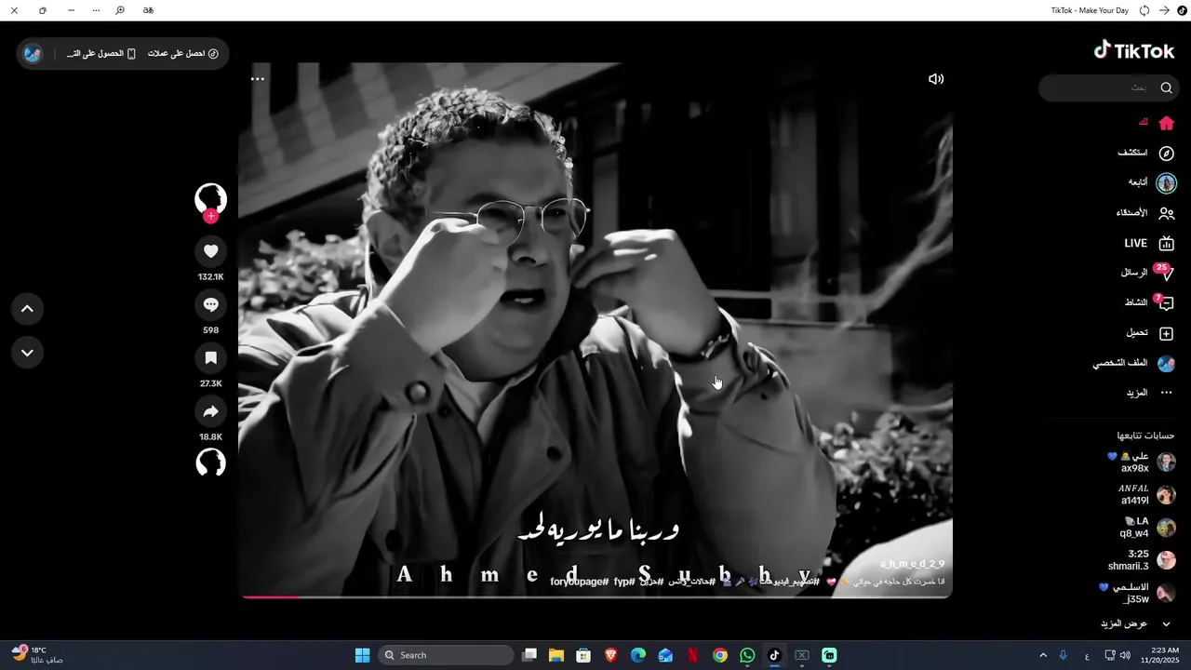Viewport: 1191px width, 670px height.
Task: Click the #foryoupage hashtag
Action: point(579,582)
